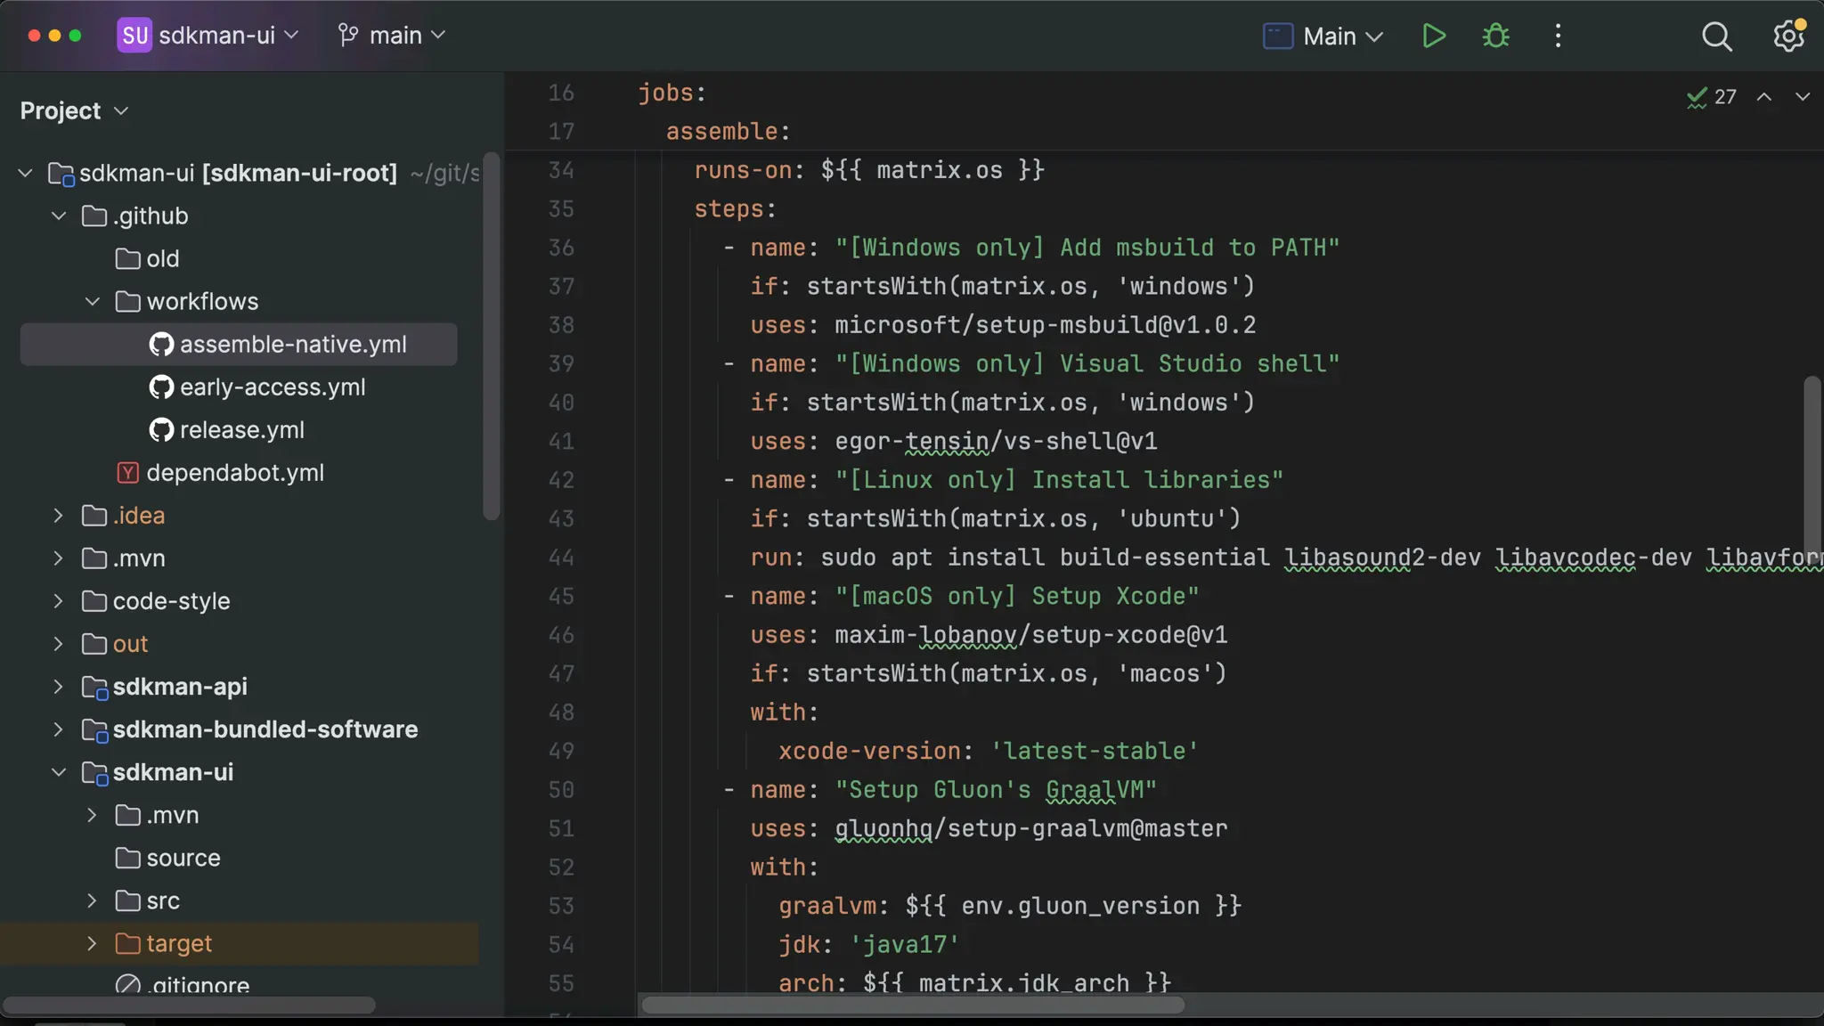The height and width of the screenshot is (1026, 1824).
Task: Jump to next highlighted problem arrow
Action: 1802,96
